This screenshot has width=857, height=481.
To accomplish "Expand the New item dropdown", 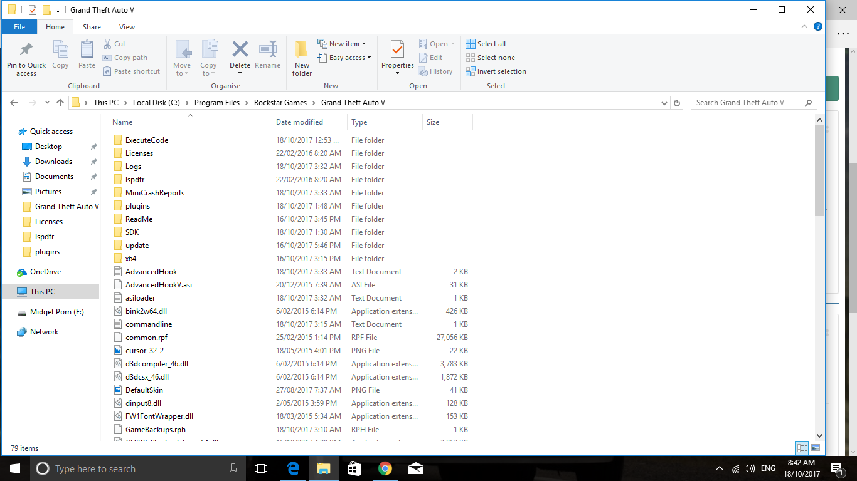I will click(x=342, y=44).
